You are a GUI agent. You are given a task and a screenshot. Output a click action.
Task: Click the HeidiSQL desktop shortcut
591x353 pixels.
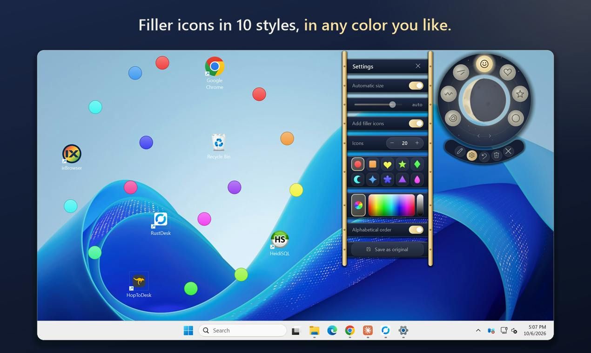[280, 243]
